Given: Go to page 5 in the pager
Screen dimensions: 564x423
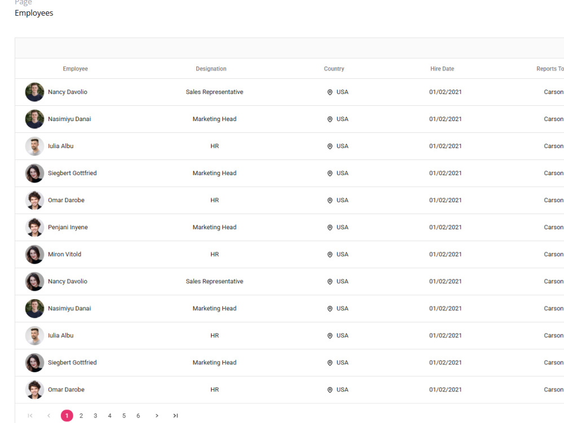Looking at the screenshot, I should (124, 416).
